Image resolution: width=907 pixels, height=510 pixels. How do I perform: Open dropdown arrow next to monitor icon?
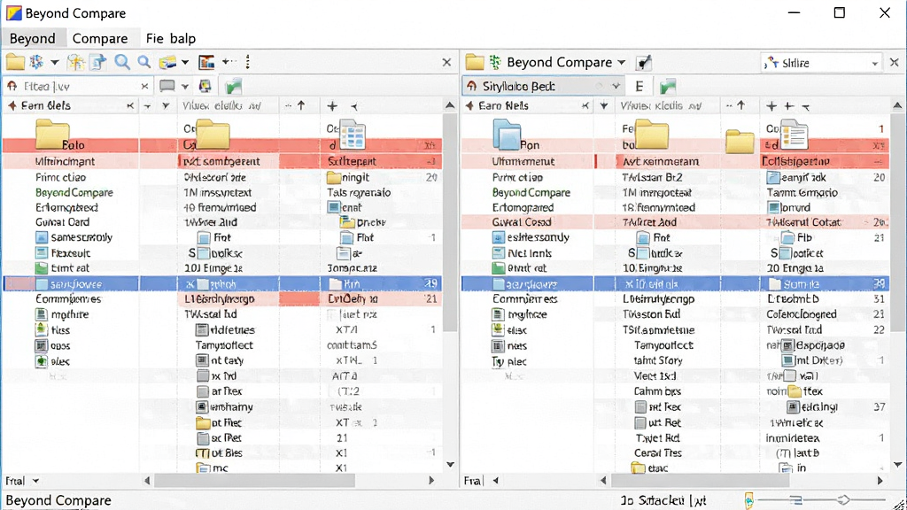click(185, 87)
